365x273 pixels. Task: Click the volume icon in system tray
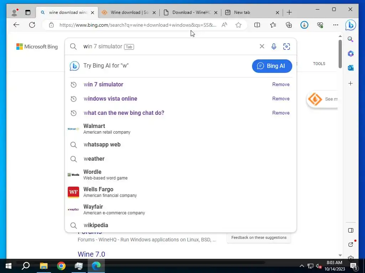click(x=319, y=266)
